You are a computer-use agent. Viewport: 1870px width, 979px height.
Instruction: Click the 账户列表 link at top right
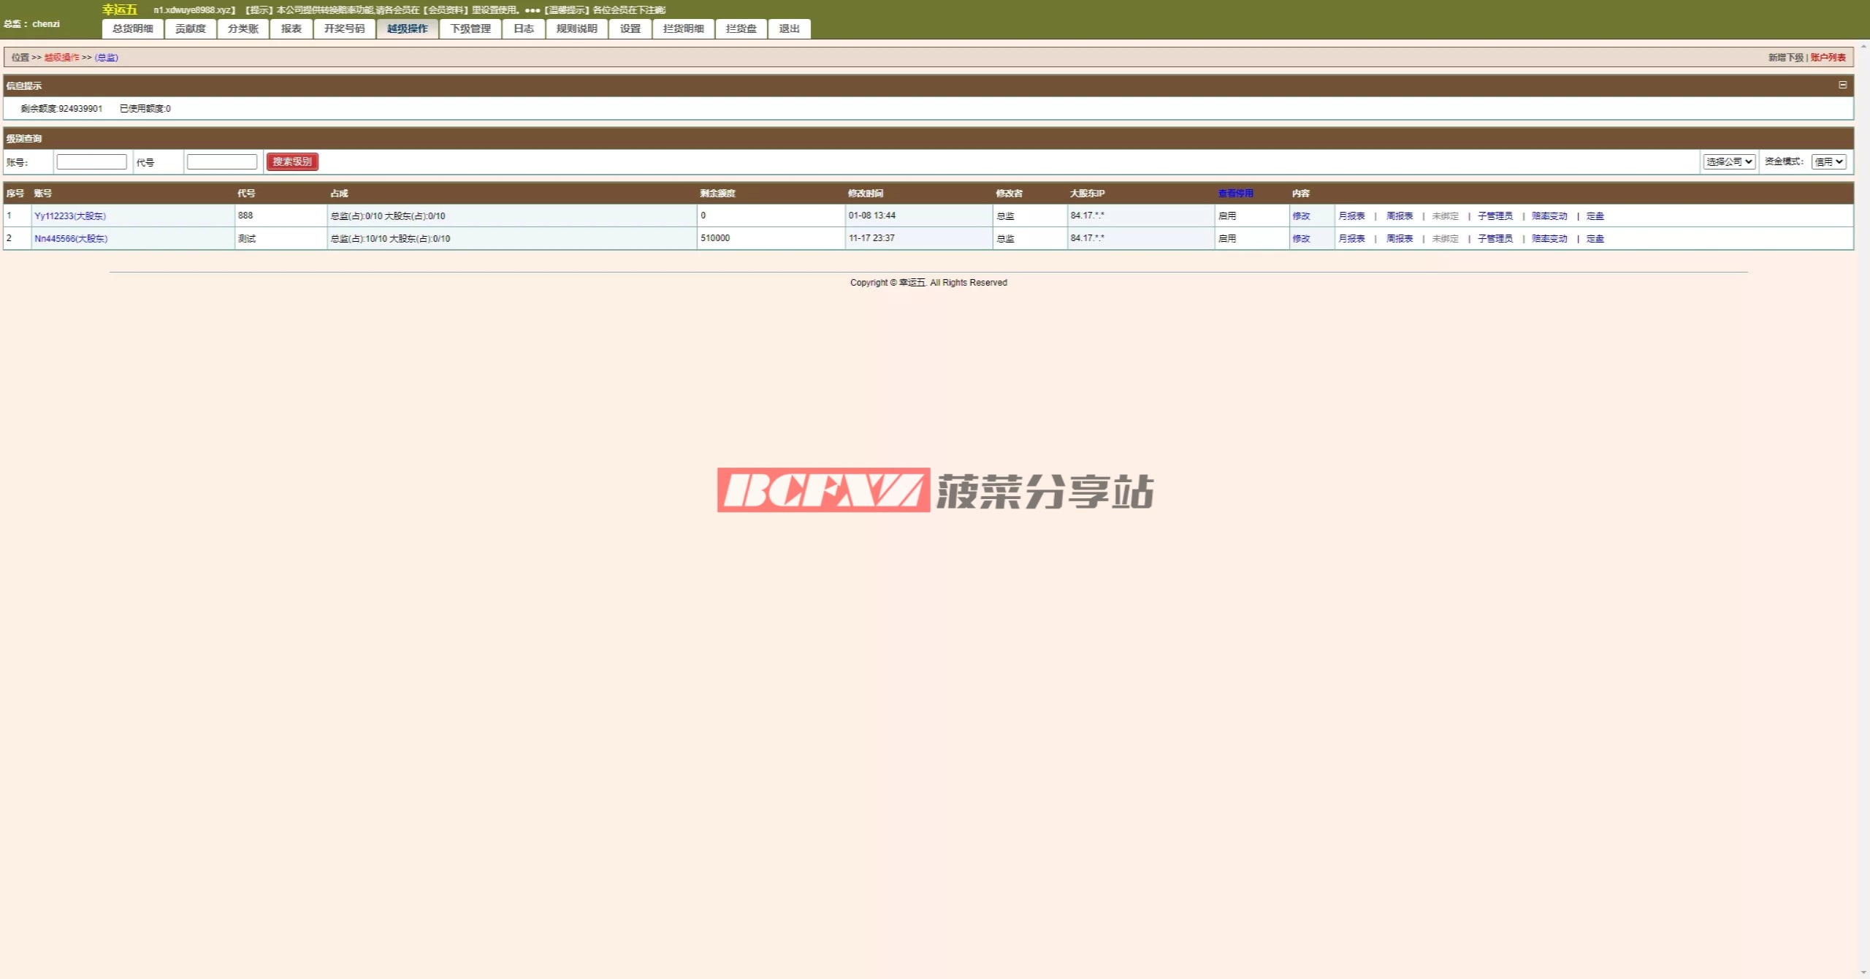pos(1828,57)
